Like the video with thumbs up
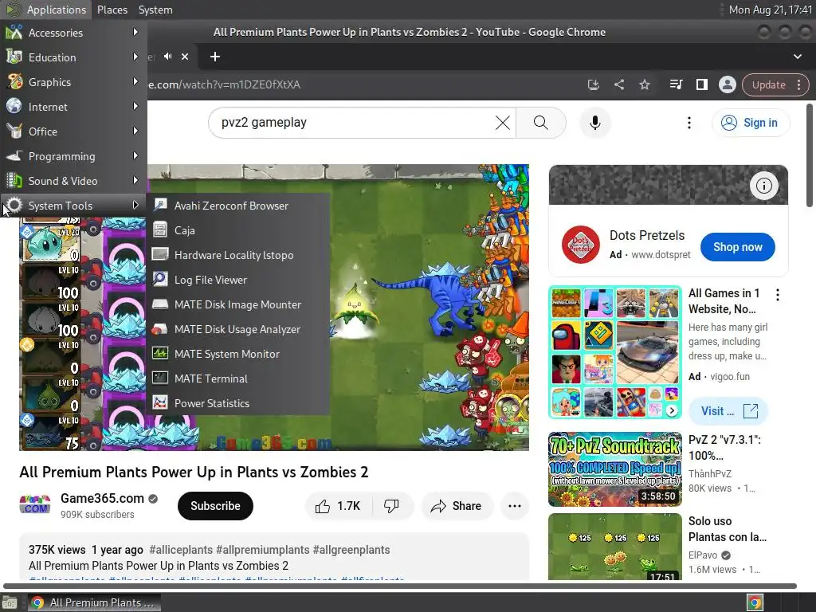 pos(338,506)
